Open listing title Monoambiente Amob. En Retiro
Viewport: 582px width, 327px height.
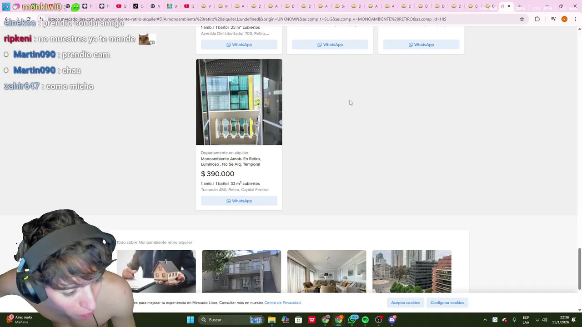pos(231,162)
